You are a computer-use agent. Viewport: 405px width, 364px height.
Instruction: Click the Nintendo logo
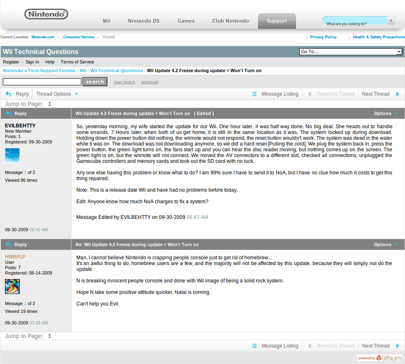46,14
